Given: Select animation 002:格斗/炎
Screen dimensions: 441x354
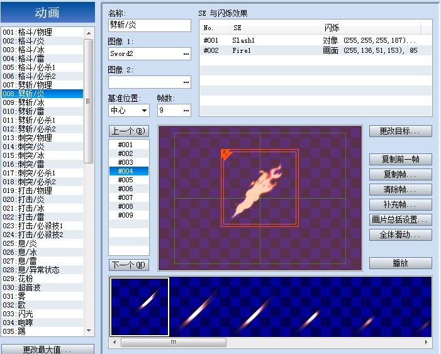Looking at the screenshot, I should pyautogui.click(x=43, y=41).
